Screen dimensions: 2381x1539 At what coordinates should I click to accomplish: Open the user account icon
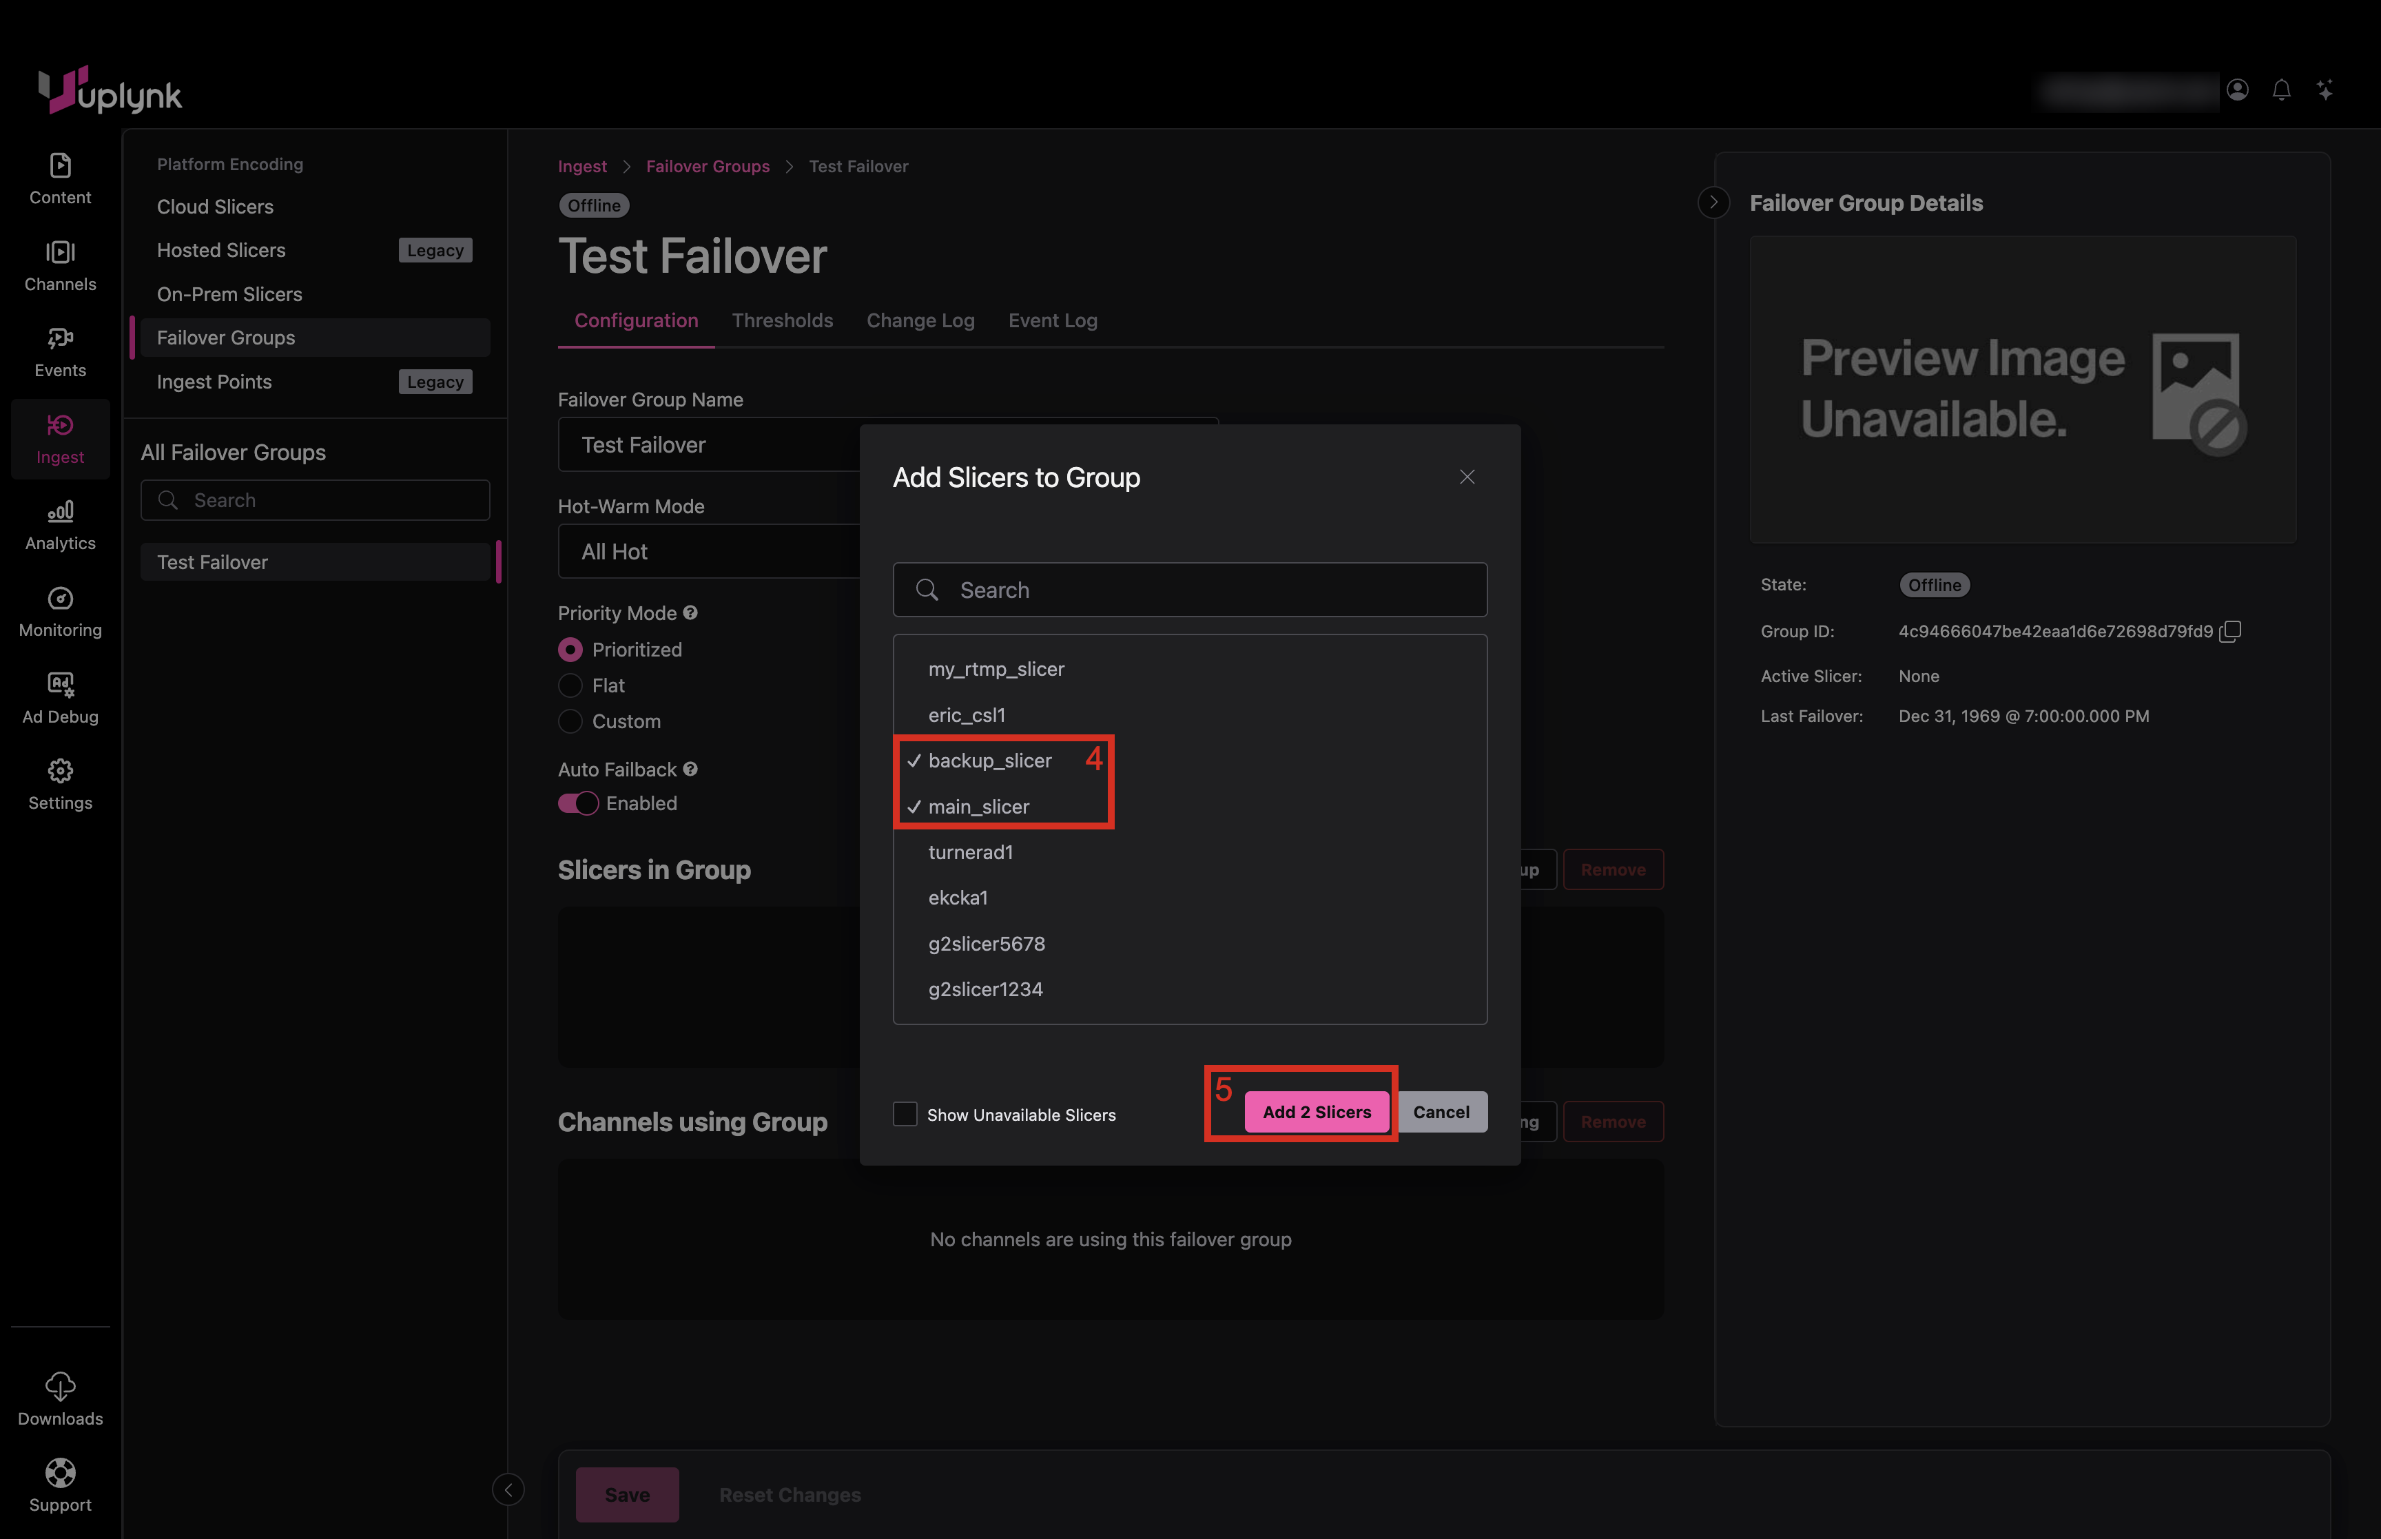coord(2237,91)
